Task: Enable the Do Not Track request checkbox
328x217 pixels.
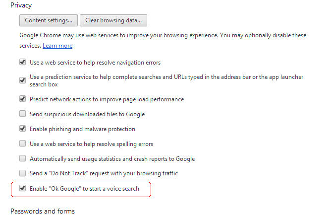Action: (23, 173)
